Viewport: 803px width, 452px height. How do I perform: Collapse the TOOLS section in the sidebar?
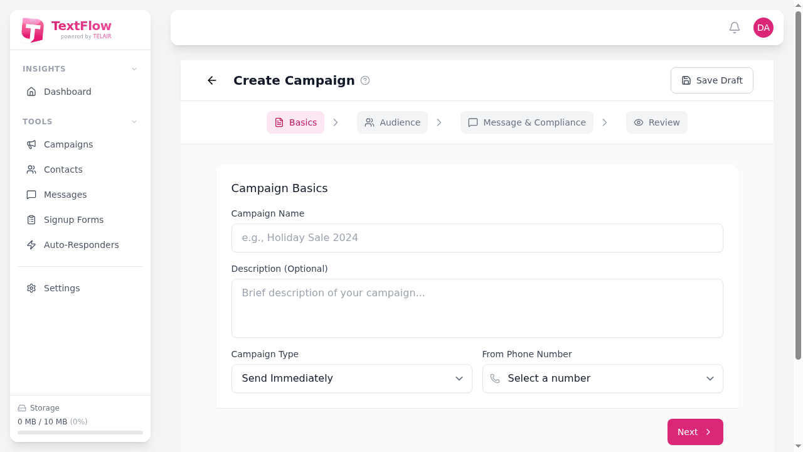tap(134, 122)
